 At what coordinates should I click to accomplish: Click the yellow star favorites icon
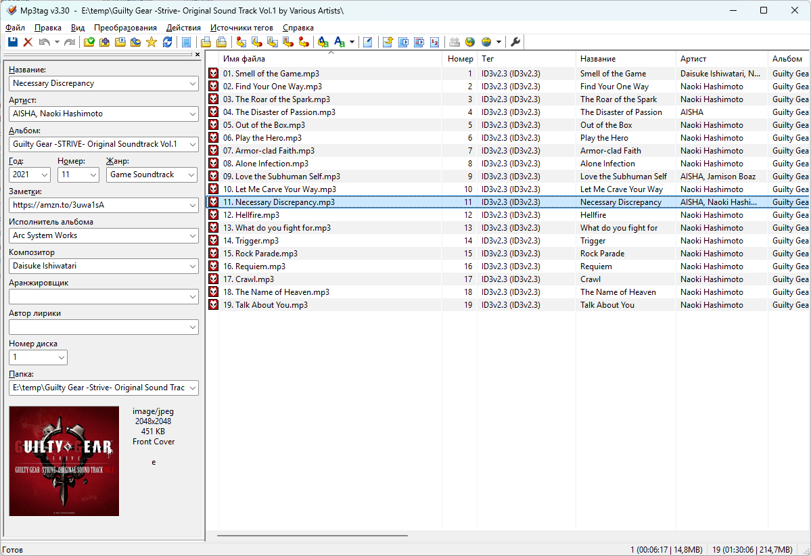(x=151, y=43)
